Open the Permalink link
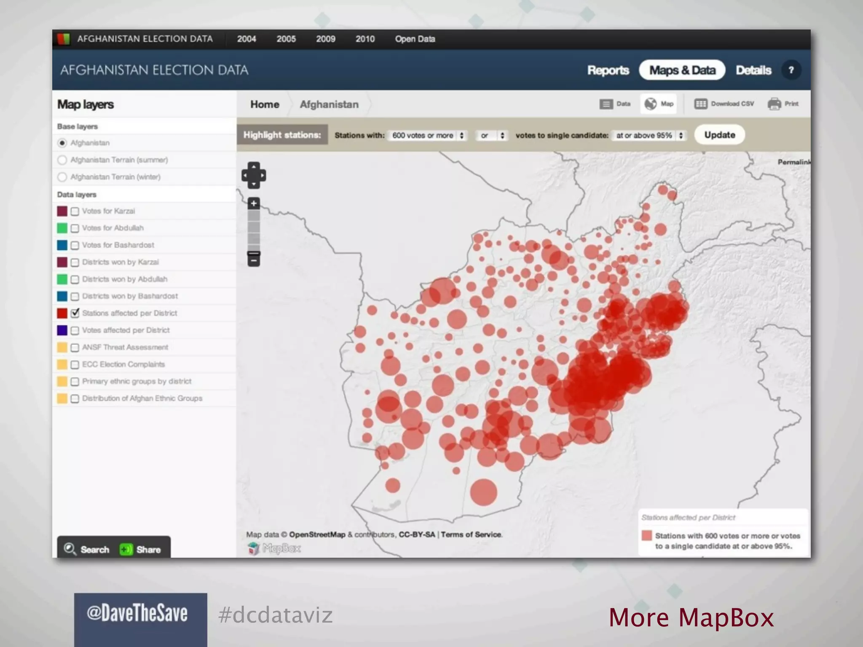Image resolution: width=863 pixels, height=647 pixels. click(x=794, y=162)
